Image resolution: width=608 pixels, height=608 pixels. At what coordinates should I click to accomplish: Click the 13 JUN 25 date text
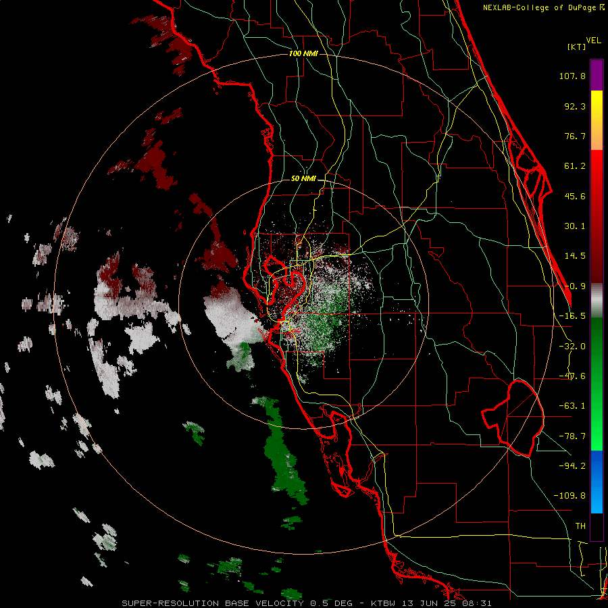430,603
